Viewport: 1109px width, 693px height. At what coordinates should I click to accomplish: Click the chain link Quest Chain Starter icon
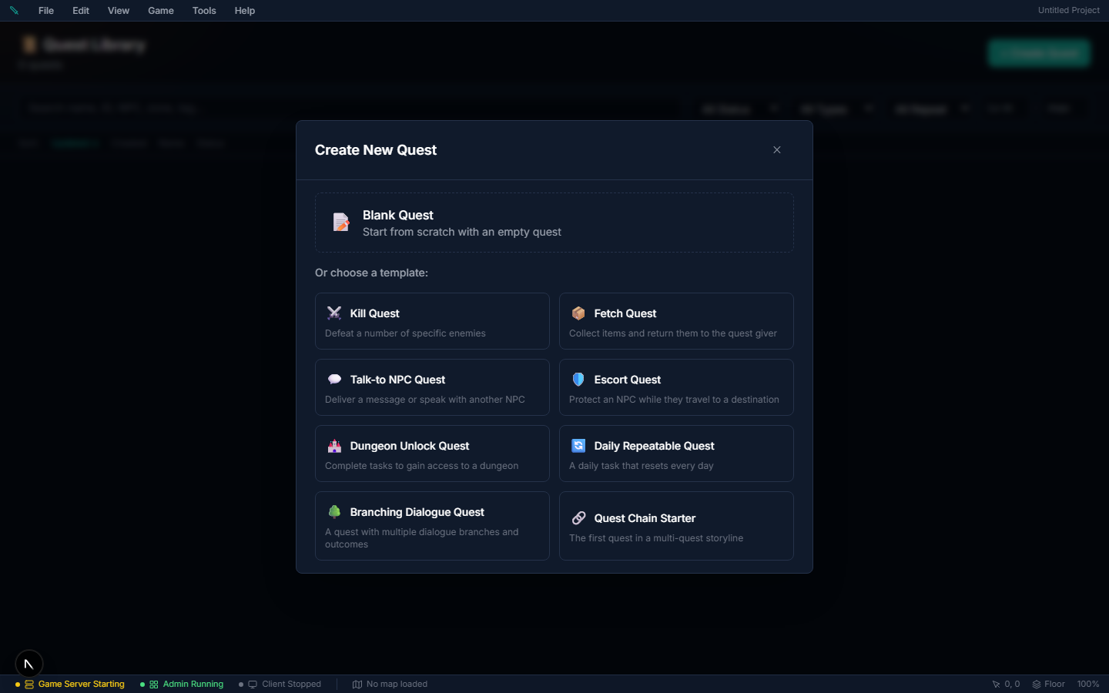[578, 517]
